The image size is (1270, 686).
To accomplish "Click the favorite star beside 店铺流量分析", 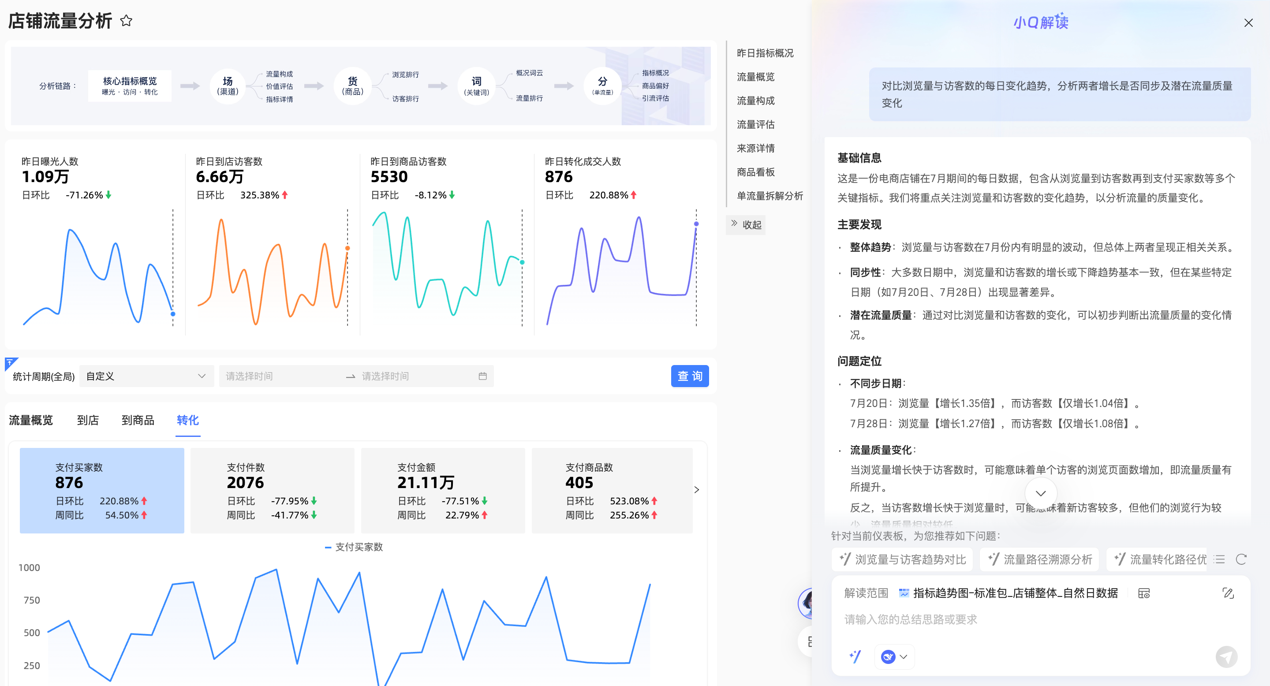I will 126,21.
